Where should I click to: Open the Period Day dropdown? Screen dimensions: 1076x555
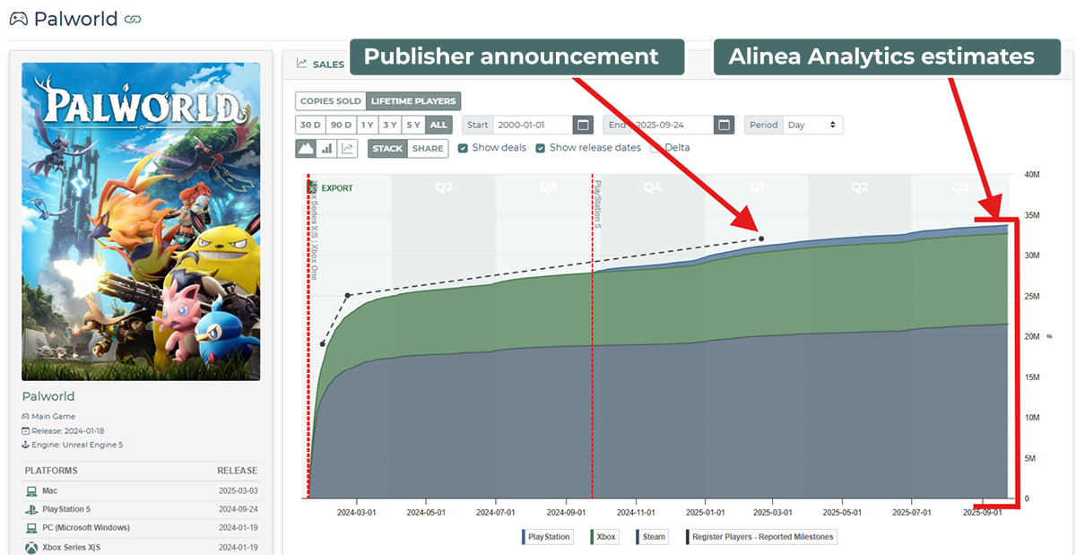812,125
